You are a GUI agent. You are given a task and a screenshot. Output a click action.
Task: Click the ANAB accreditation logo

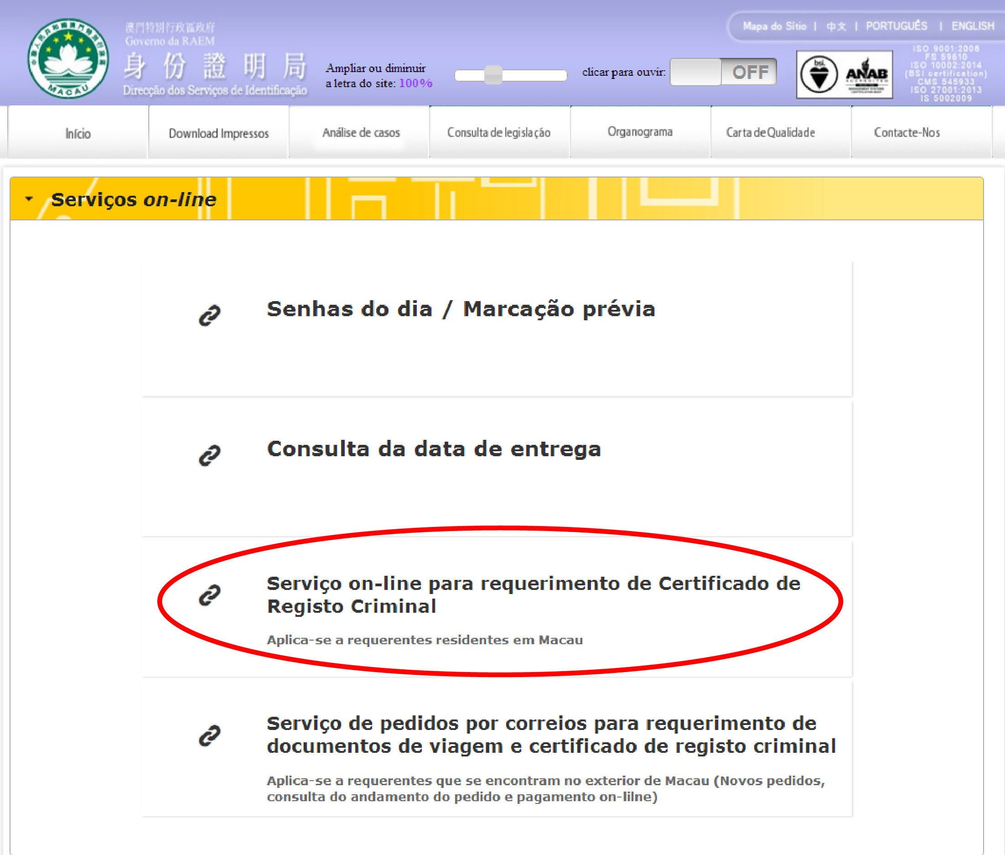(866, 75)
